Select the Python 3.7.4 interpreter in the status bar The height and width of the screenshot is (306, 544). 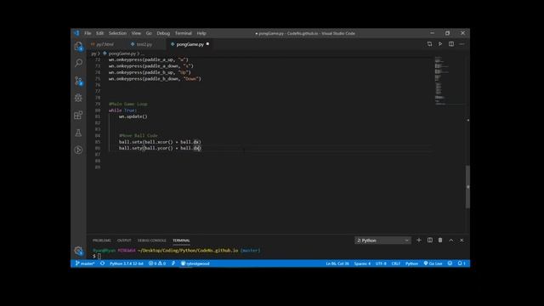(127, 263)
